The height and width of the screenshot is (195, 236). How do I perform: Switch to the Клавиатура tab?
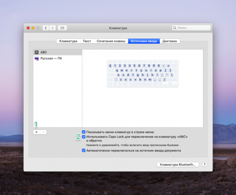pyautogui.click(x=68, y=41)
